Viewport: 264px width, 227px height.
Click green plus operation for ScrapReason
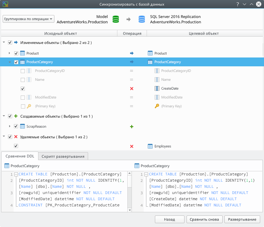click(132, 126)
